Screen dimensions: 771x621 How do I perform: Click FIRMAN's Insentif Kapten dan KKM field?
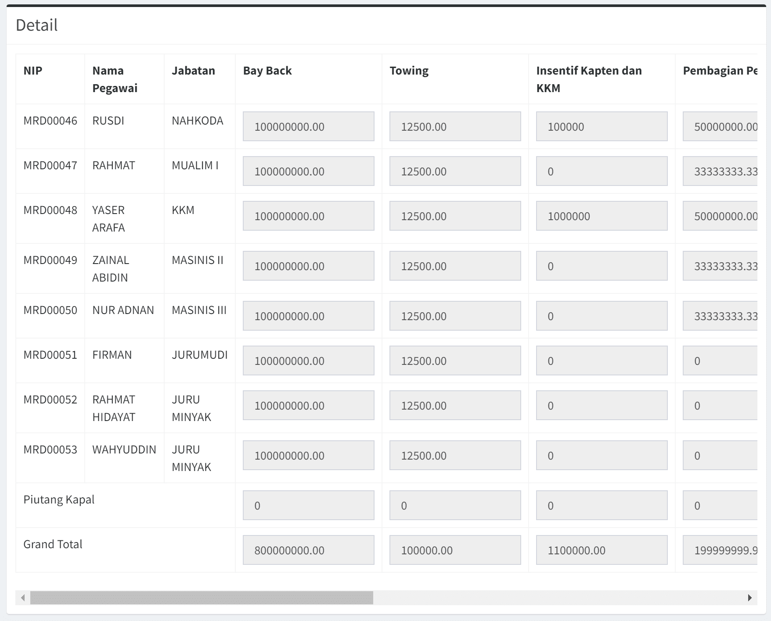(x=602, y=361)
